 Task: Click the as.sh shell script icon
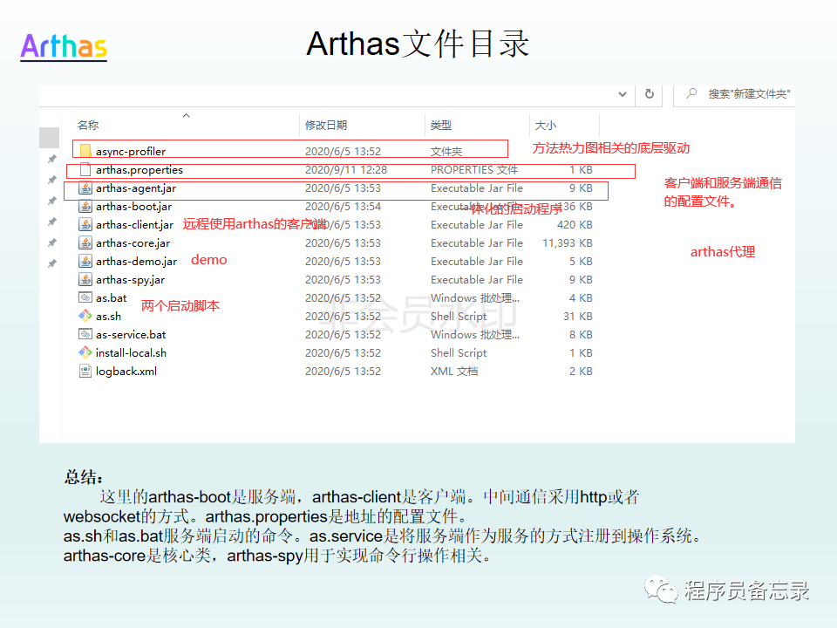point(85,316)
